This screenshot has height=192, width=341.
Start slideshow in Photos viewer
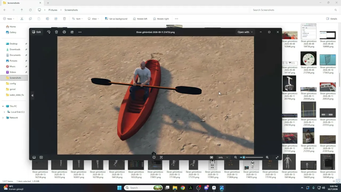(x=41, y=157)
